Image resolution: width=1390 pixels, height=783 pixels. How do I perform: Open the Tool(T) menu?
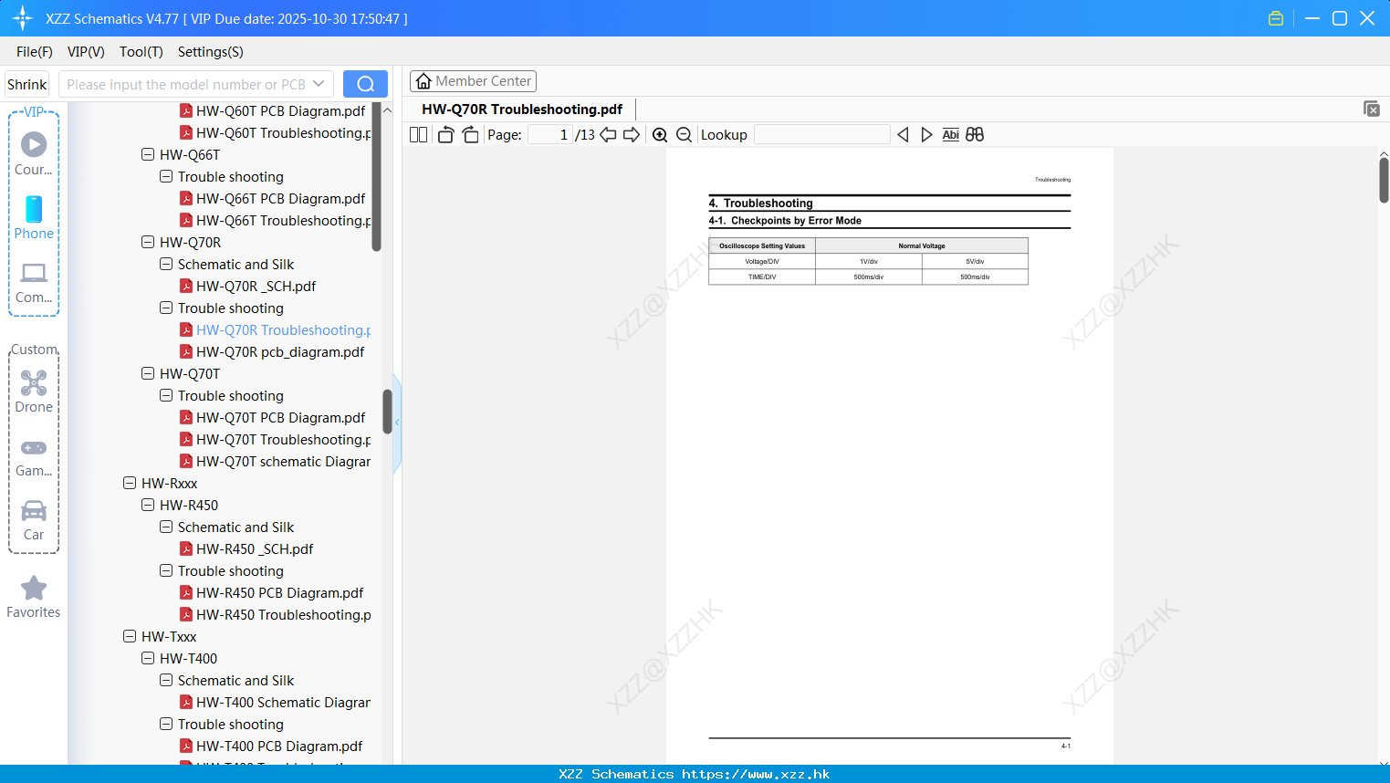point(141,52)
